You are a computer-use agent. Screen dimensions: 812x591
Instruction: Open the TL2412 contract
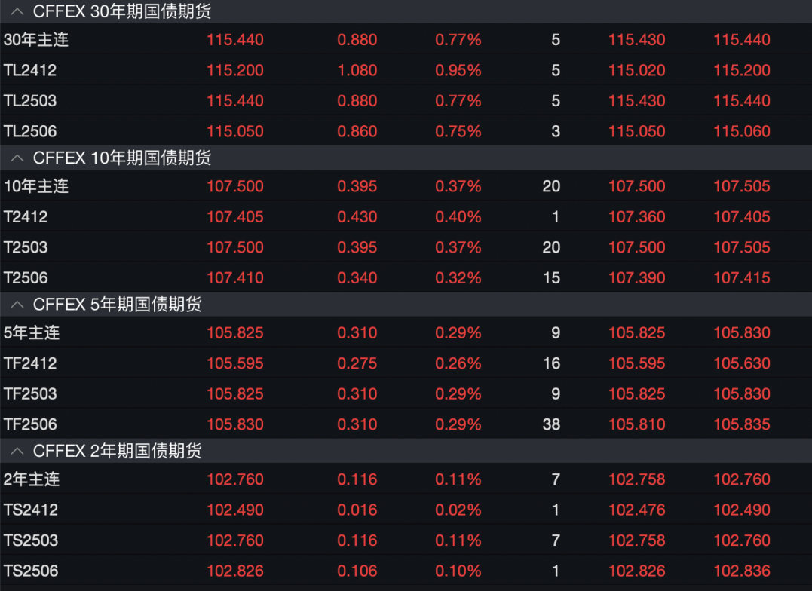point(30,70)
